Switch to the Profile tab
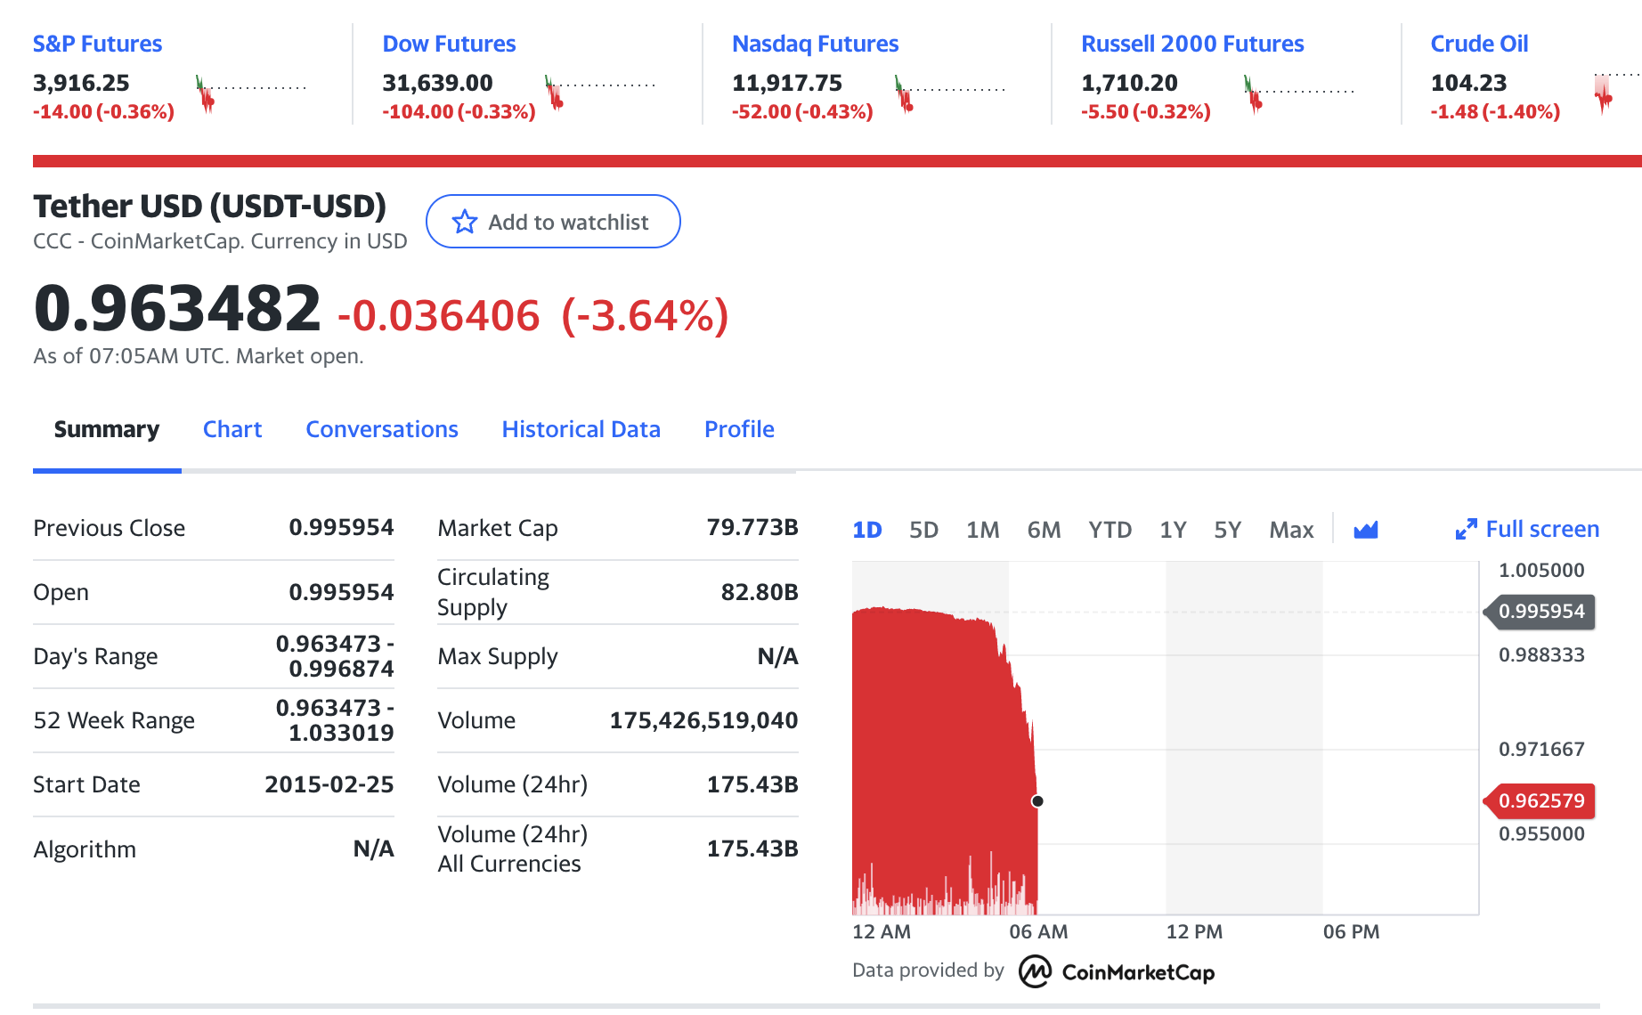The width and height of the screenshot is (1642, 1015). click(x=739, y=429)
